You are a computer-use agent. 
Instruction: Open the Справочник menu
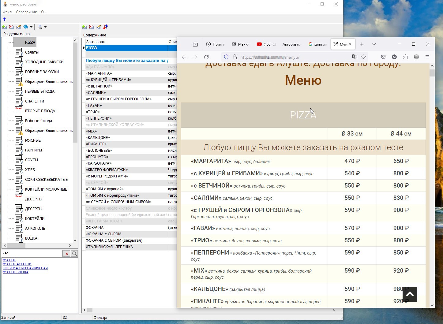coord(26,12)
